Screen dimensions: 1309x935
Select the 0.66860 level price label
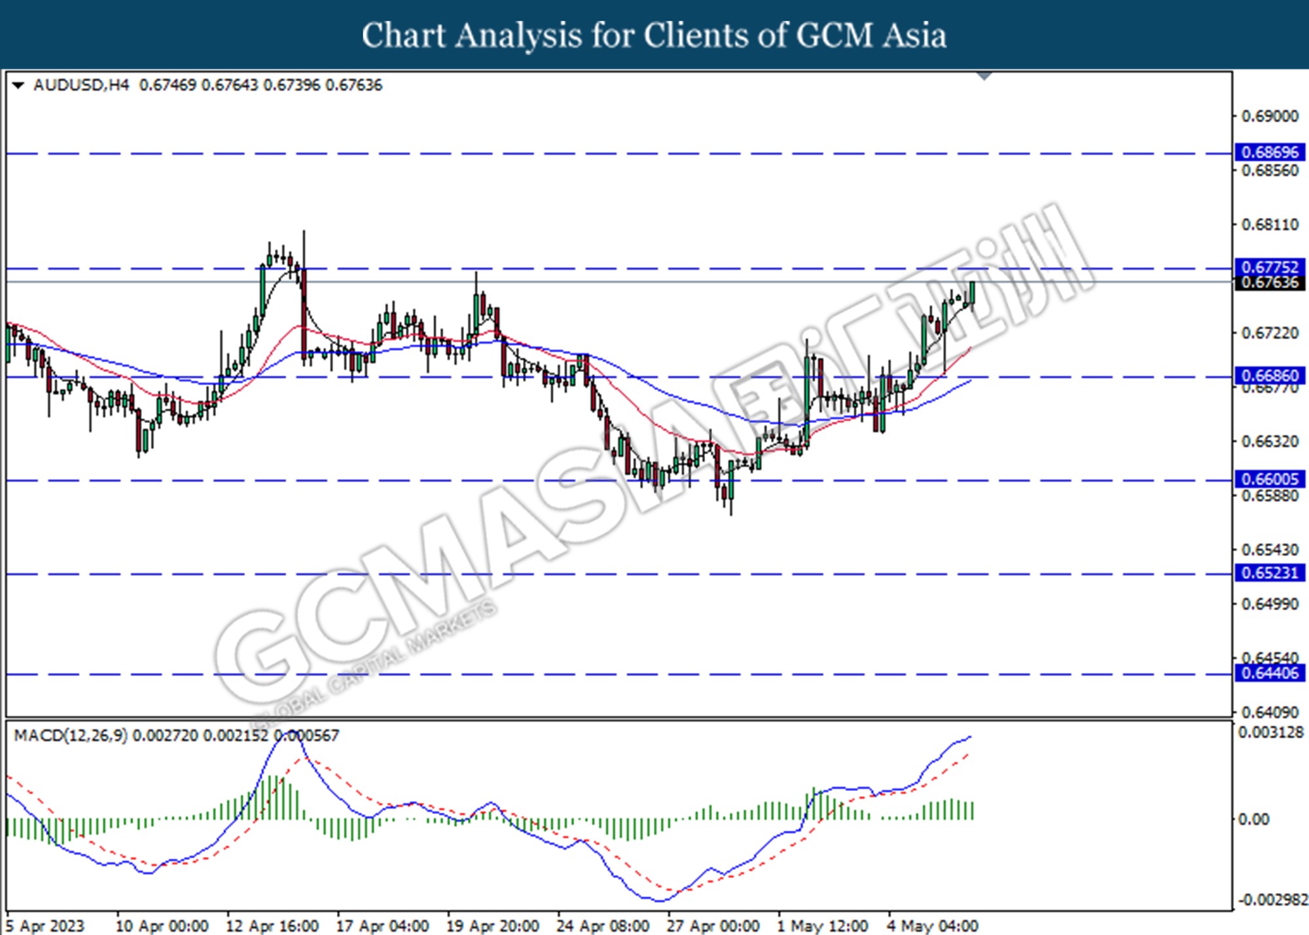click(1269, 376)
